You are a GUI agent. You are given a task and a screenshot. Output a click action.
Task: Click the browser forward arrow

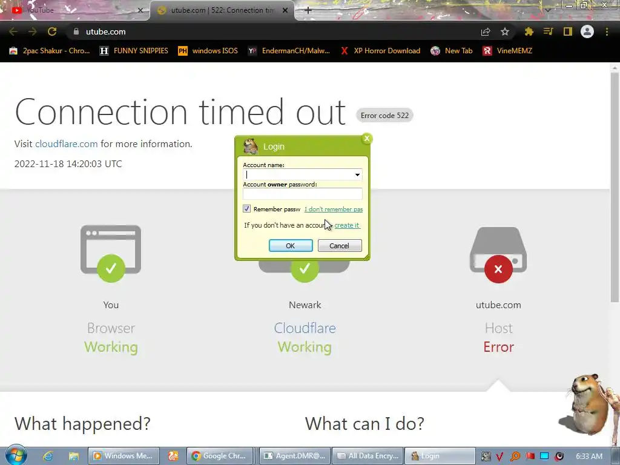33,31
